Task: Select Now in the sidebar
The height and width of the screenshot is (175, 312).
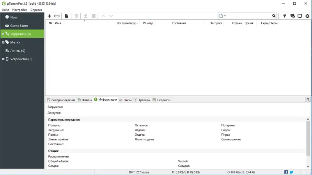Action: 22,17
